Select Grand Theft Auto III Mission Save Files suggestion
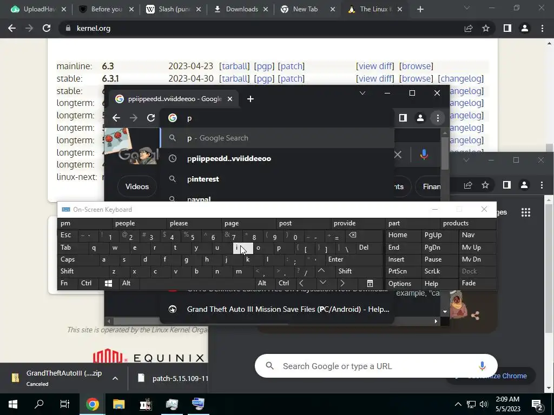The width and height of the screenshot is (554, 415). [x=278, y=309]
